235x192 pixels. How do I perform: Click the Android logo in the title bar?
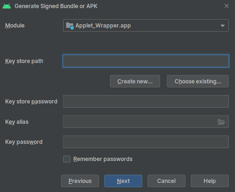(6, 6)
